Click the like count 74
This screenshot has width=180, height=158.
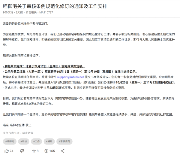pos(11,151)
